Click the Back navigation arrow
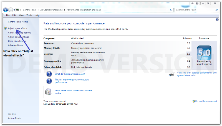The width and height of the screenshot is (222, 126). point(6,10)
